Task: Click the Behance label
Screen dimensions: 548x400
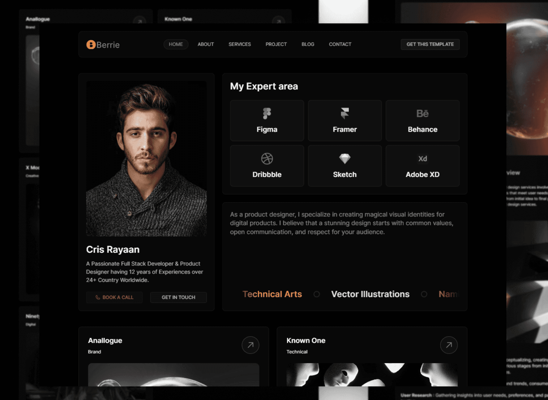Action: tap(423, 130)
